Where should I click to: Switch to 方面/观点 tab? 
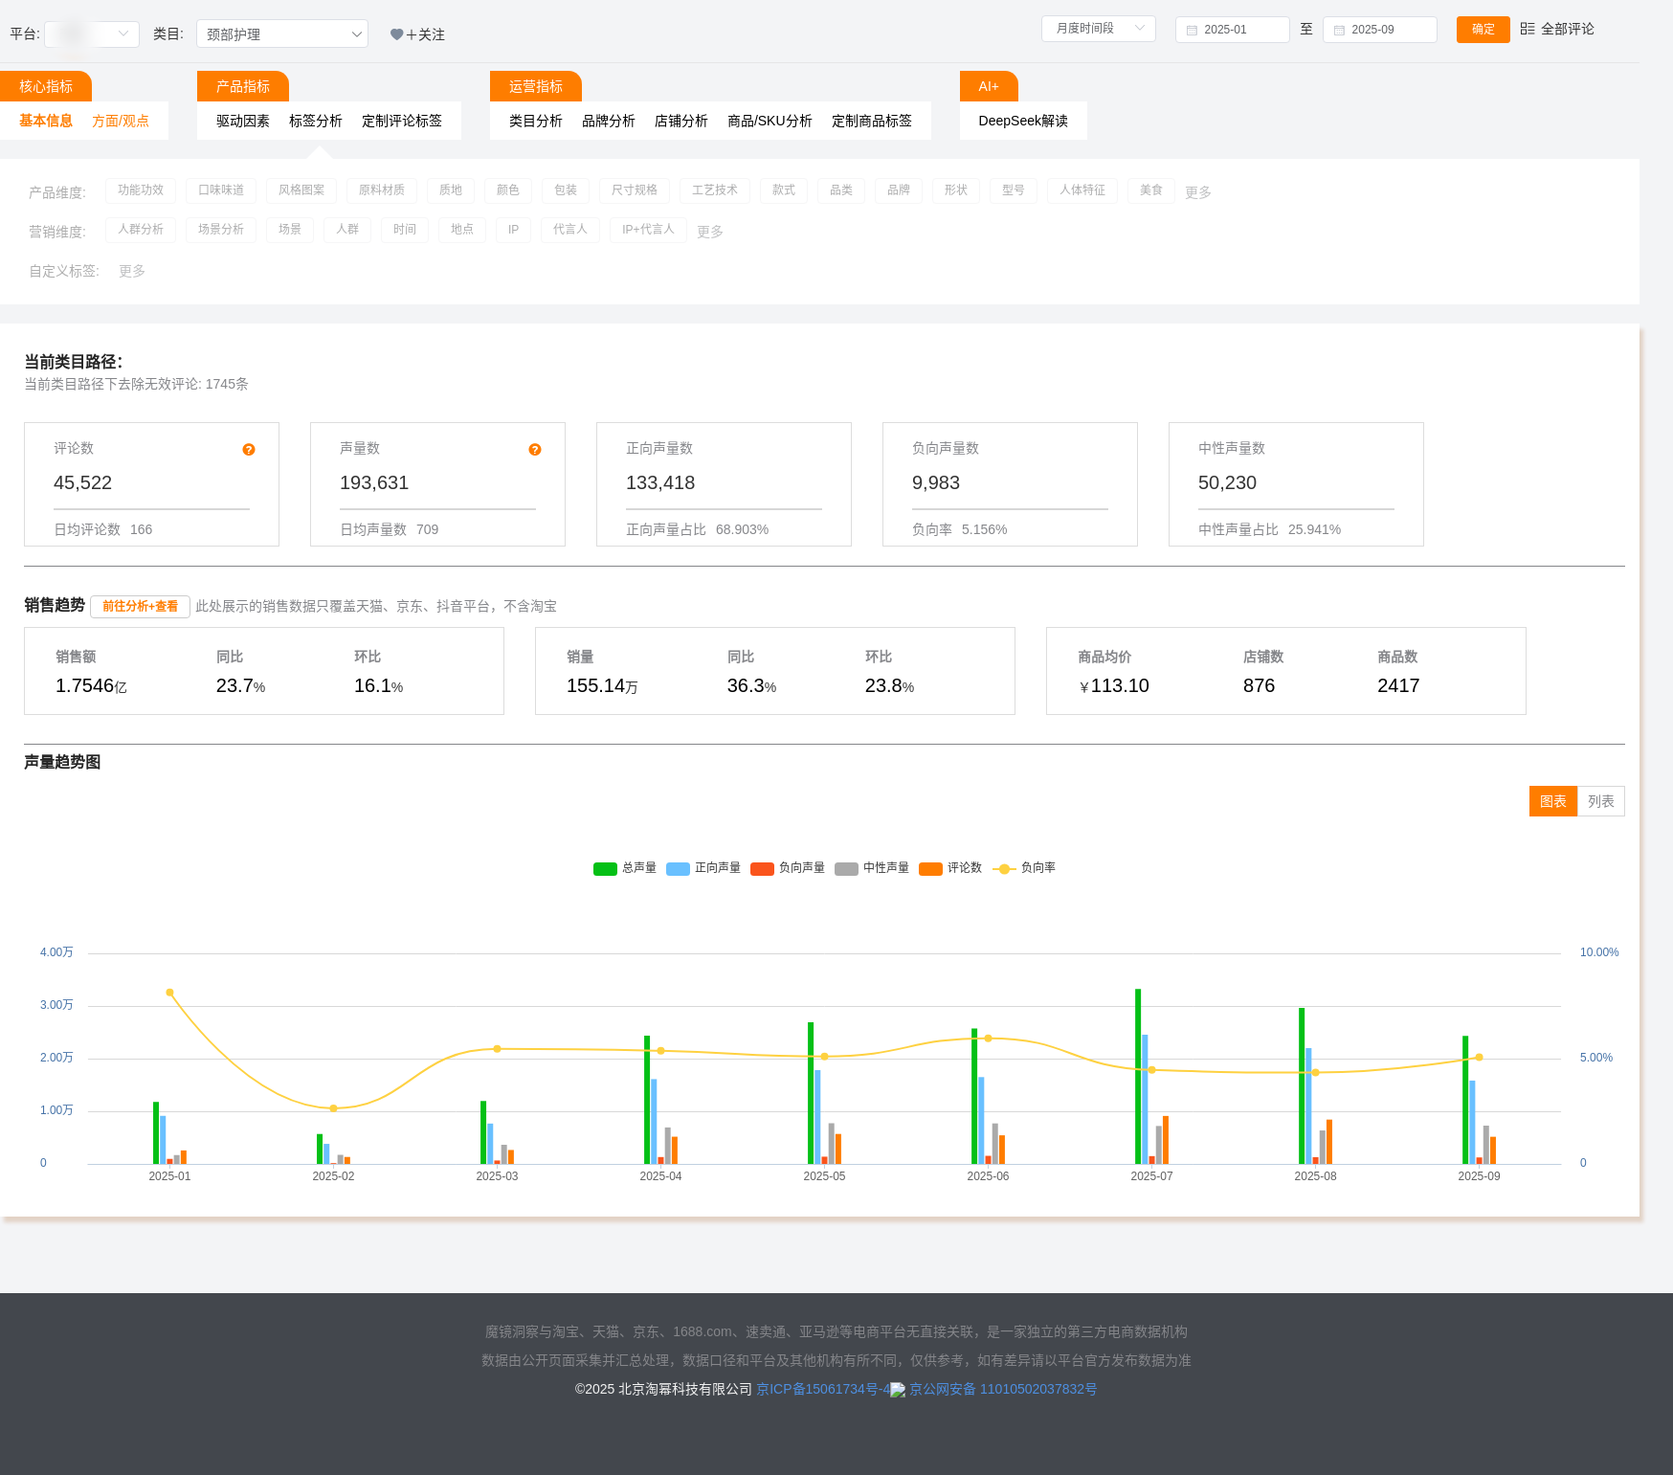pos(121,121)
